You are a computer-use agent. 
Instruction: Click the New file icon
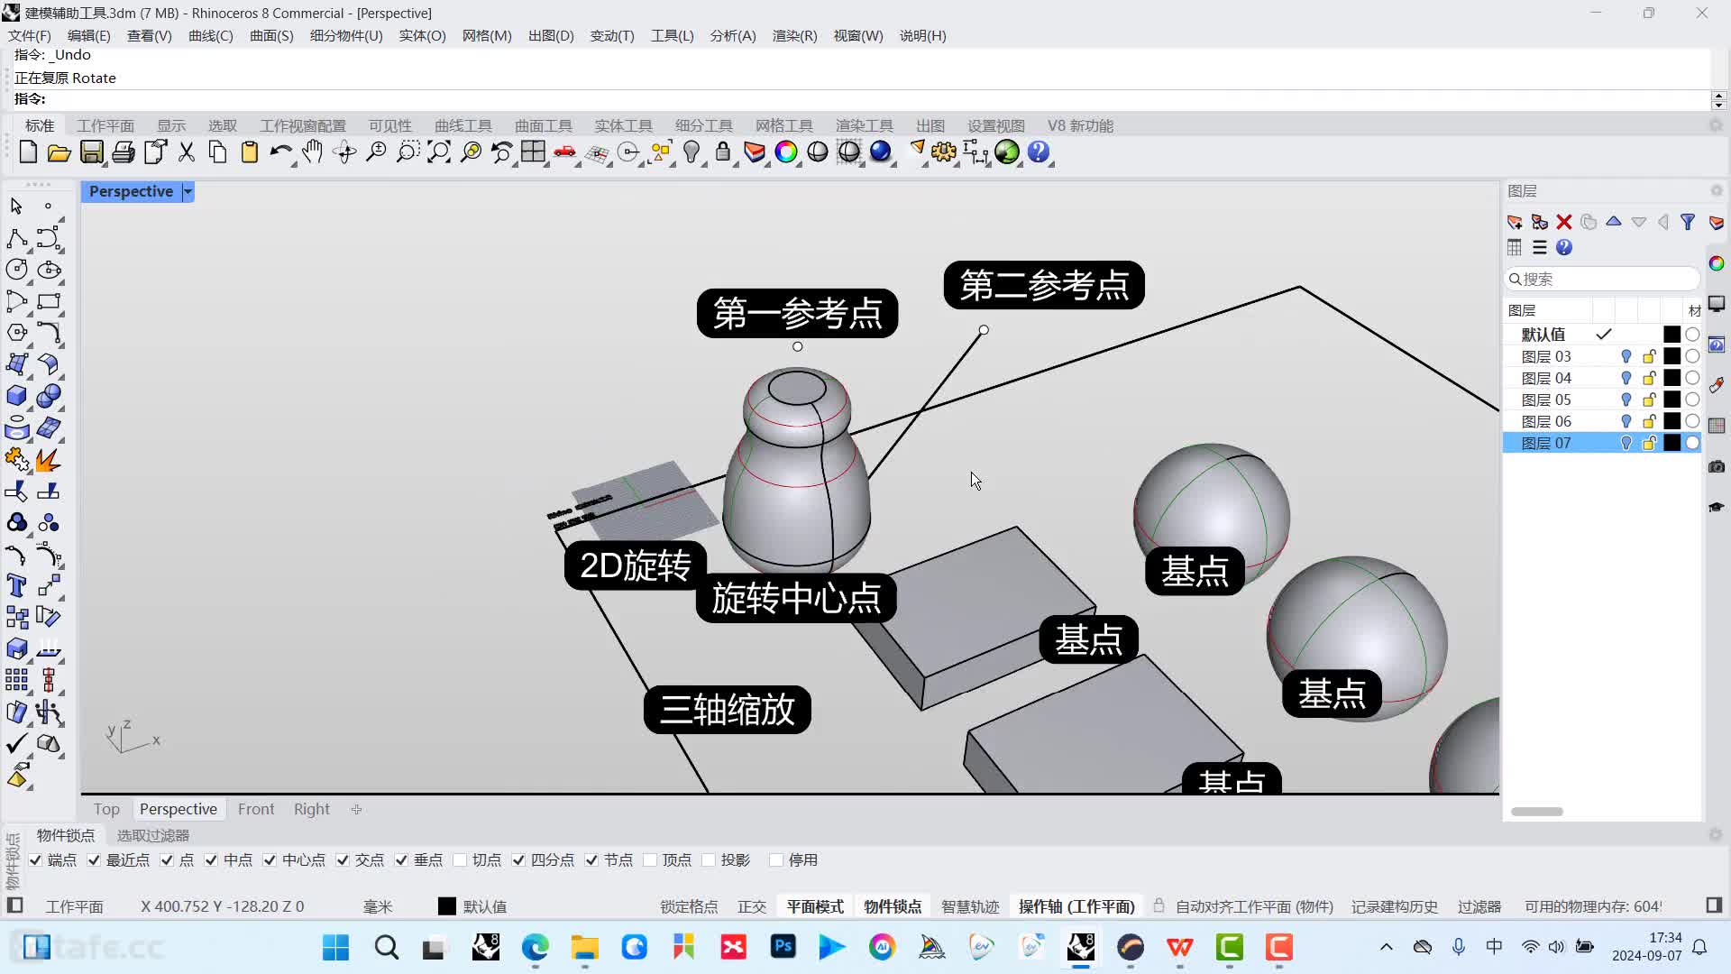click(x=28, y=152)
